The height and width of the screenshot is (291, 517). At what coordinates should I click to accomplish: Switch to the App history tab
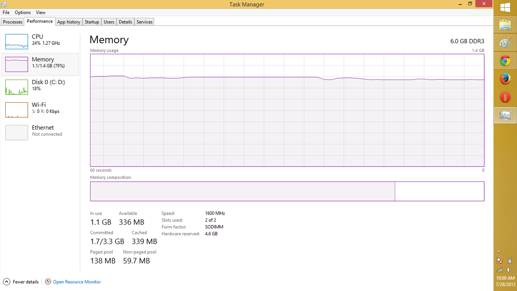(69, 22)
